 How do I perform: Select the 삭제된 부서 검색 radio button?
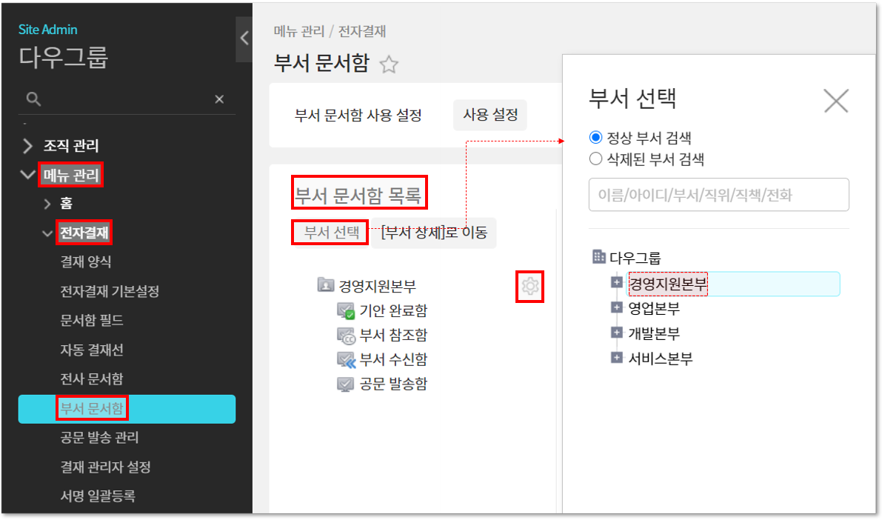pos(595,159)
